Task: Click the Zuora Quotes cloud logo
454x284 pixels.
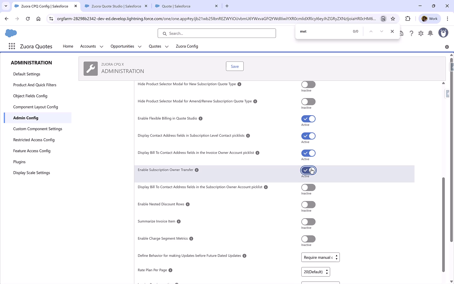Action: pyautogui.click(x=11, y=33)
